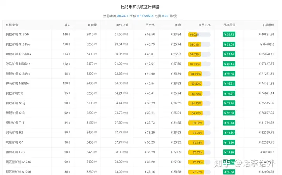282x175 pixels.
Task: Click the 3472 W power cell
Action: coord(92,64)
